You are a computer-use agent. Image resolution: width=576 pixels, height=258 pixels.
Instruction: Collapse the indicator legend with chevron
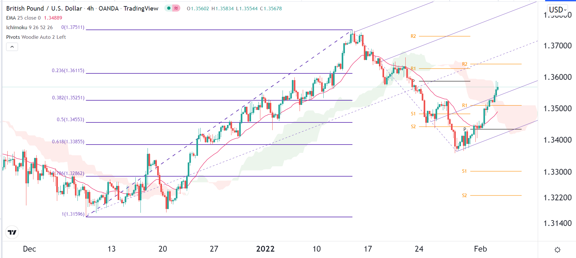click(x=12, y=47)
